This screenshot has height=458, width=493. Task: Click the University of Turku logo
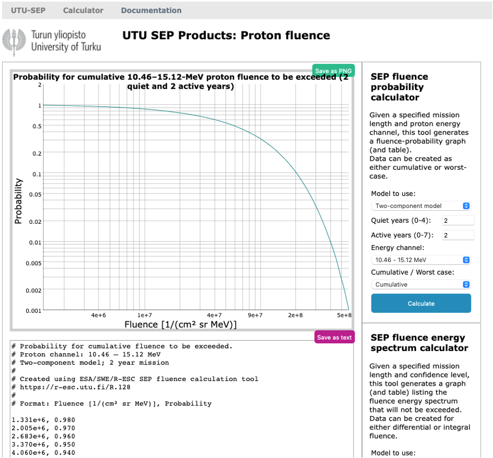tap(51, 41)
